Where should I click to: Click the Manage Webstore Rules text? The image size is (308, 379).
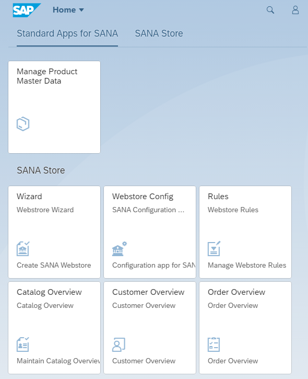click(x=247, y=265)
